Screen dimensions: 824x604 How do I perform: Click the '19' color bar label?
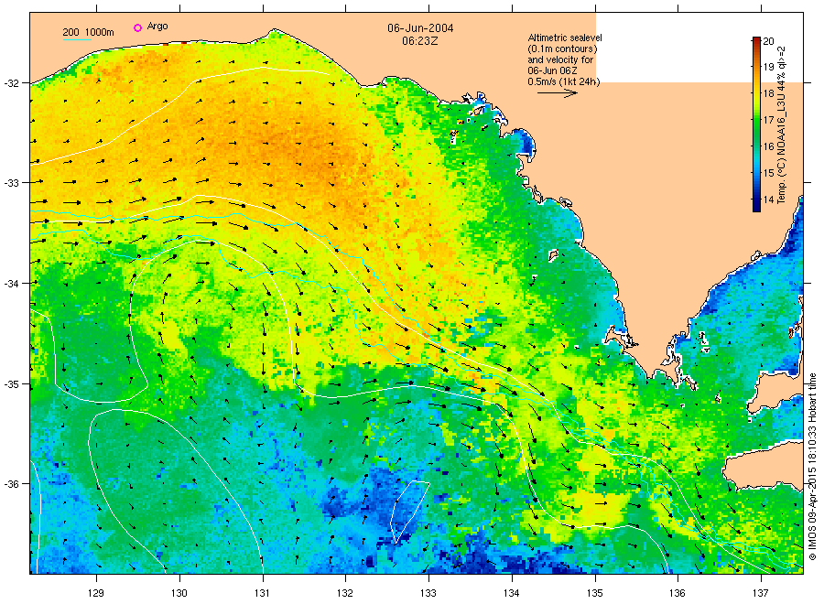point(768,67)
